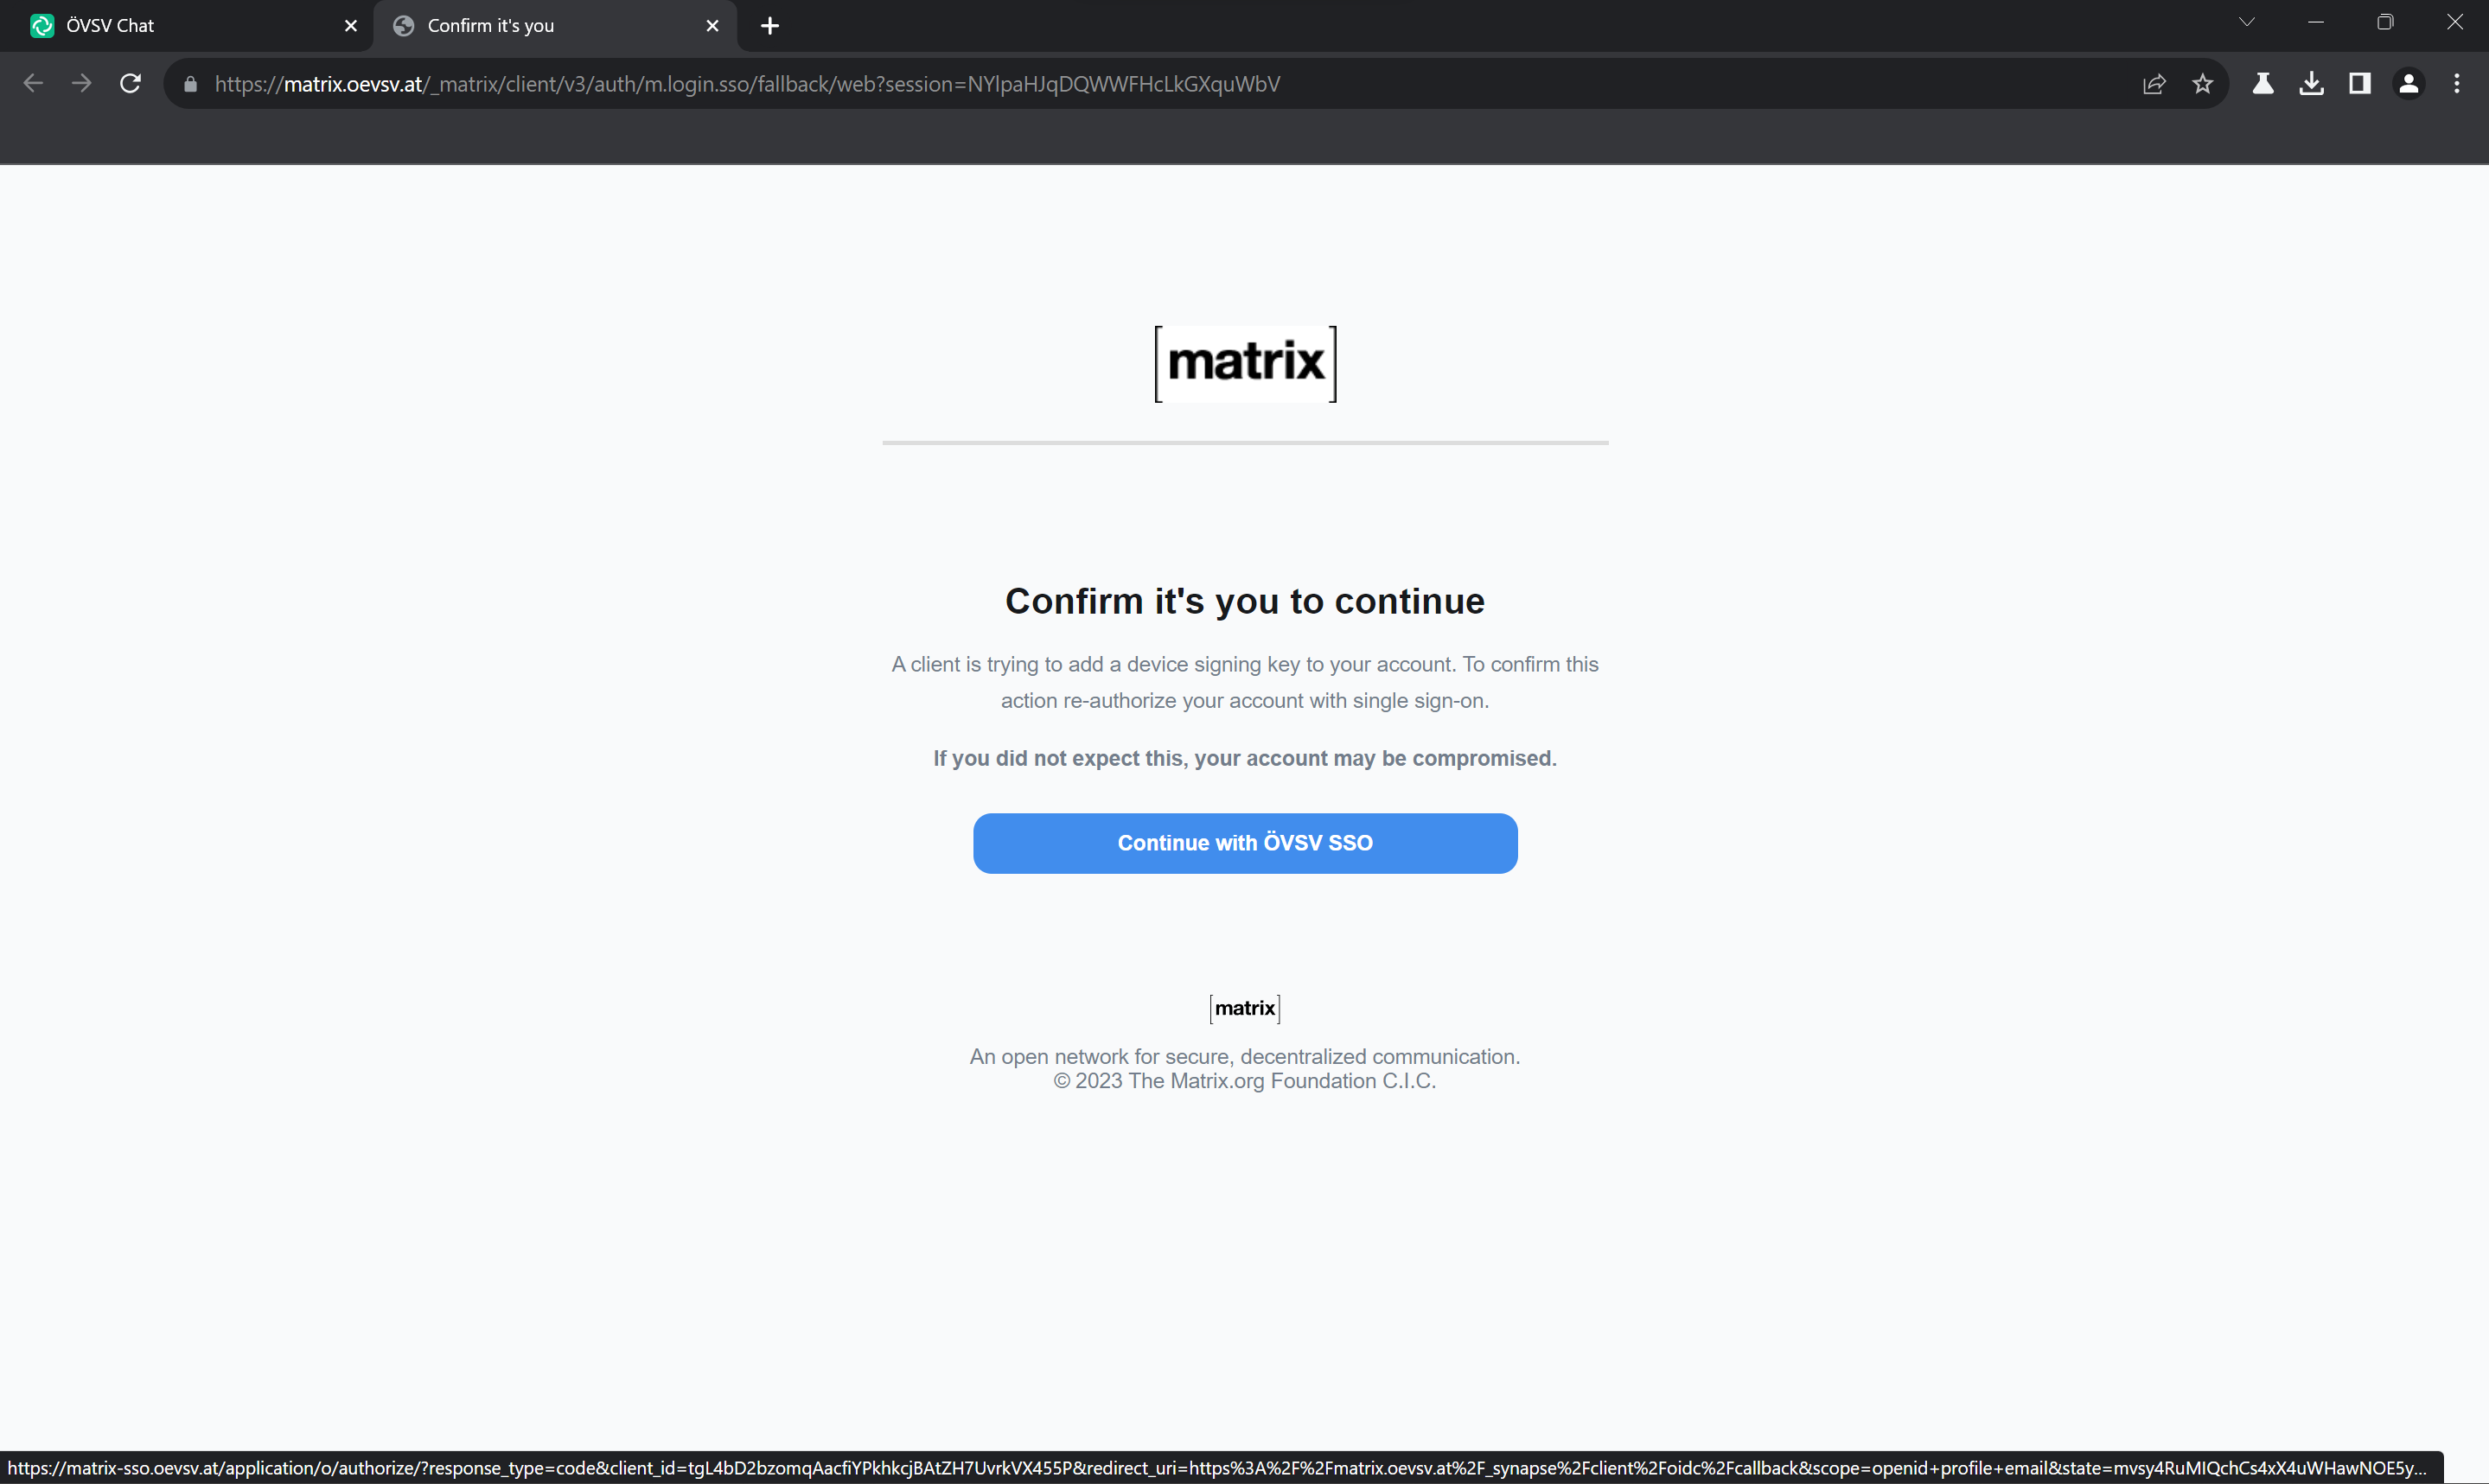
Task: Click the large matrix logo
Action: tap(1246, 364)
